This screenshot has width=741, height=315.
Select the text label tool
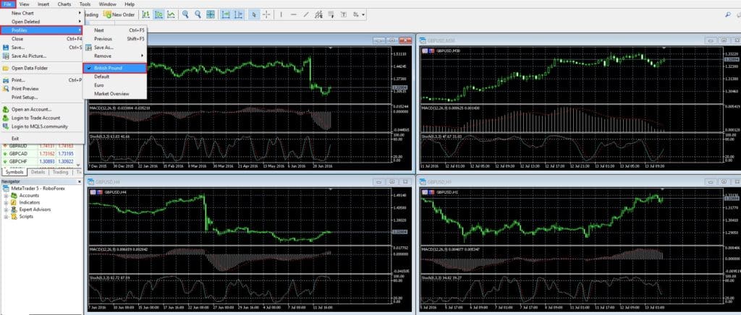[344, 14]
